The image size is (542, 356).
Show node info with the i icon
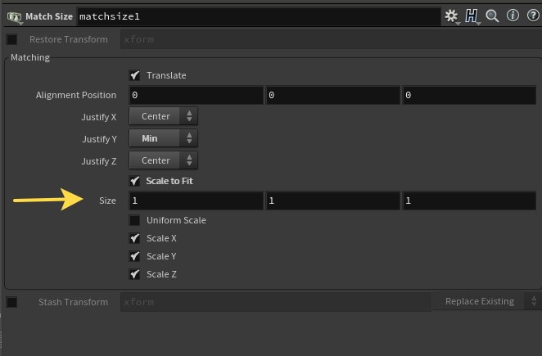click(513, 16)
